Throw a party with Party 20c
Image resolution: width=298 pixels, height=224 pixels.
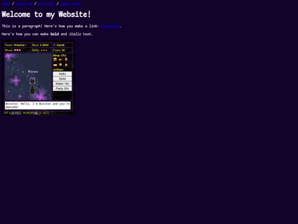62,88
